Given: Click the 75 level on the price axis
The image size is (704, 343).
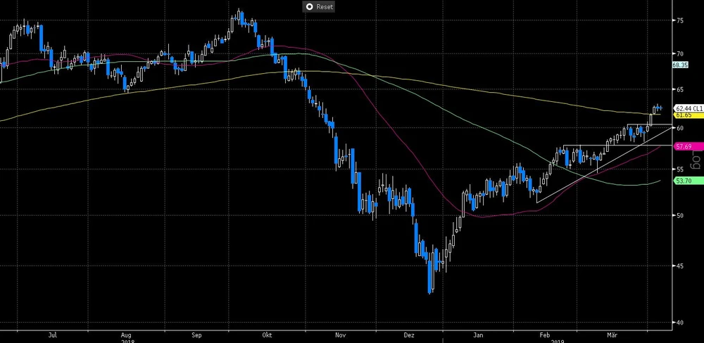Looking at the screenshot, I should point(679,20).
